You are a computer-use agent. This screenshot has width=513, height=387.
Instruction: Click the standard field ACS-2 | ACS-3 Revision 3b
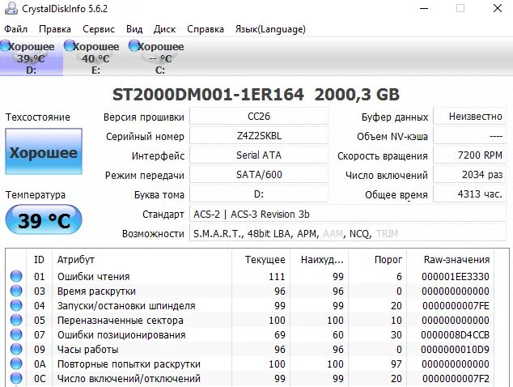[348, 214]
